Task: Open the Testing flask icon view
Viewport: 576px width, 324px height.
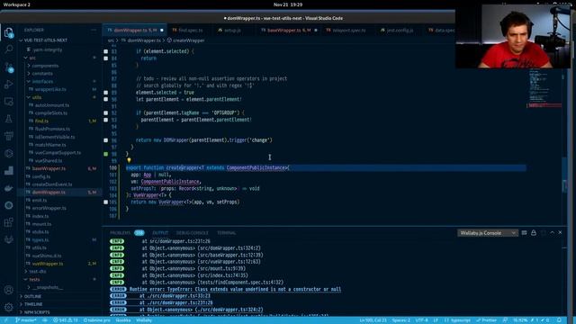Action: pyautogui.click(x=8, y=119)
